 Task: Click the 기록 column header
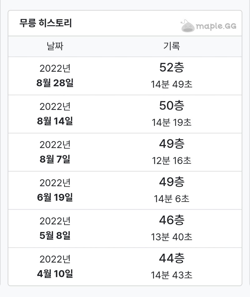pos(172,46)
